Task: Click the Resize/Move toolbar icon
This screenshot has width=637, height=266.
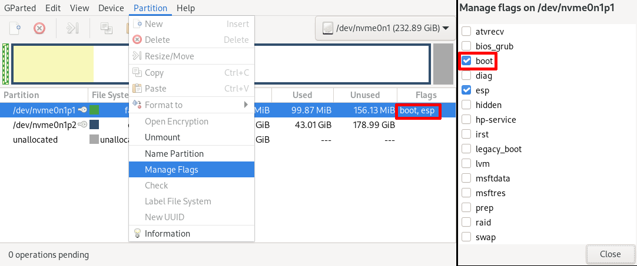Action: 72,28
